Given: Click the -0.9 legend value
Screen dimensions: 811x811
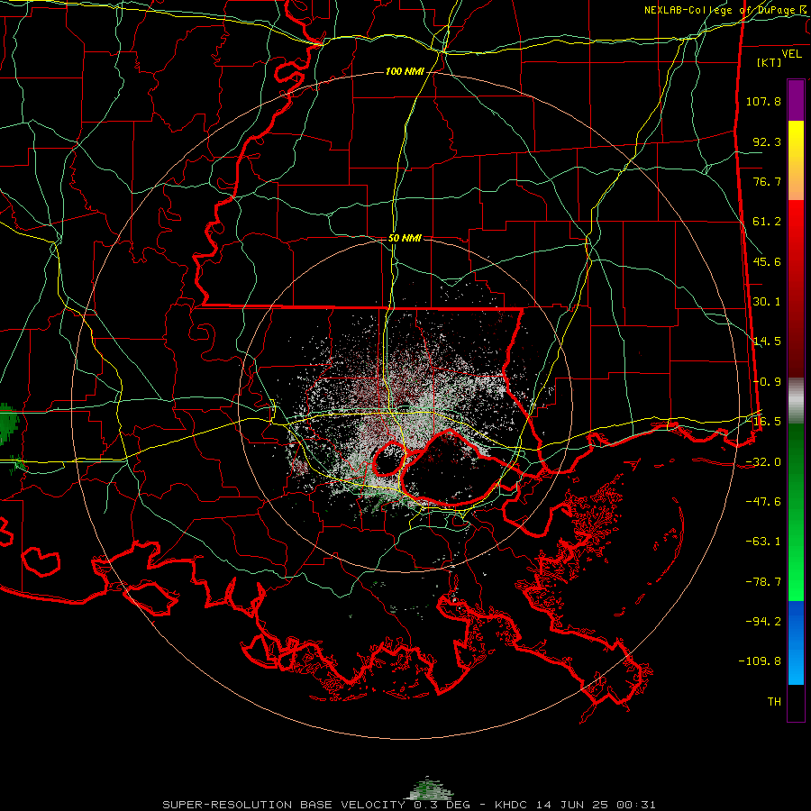Looking at the screenshot, I should point(767,382).
